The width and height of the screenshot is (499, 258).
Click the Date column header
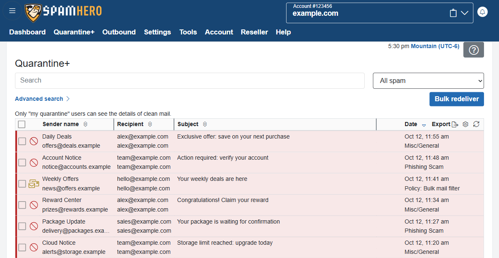tap(411, 124)
